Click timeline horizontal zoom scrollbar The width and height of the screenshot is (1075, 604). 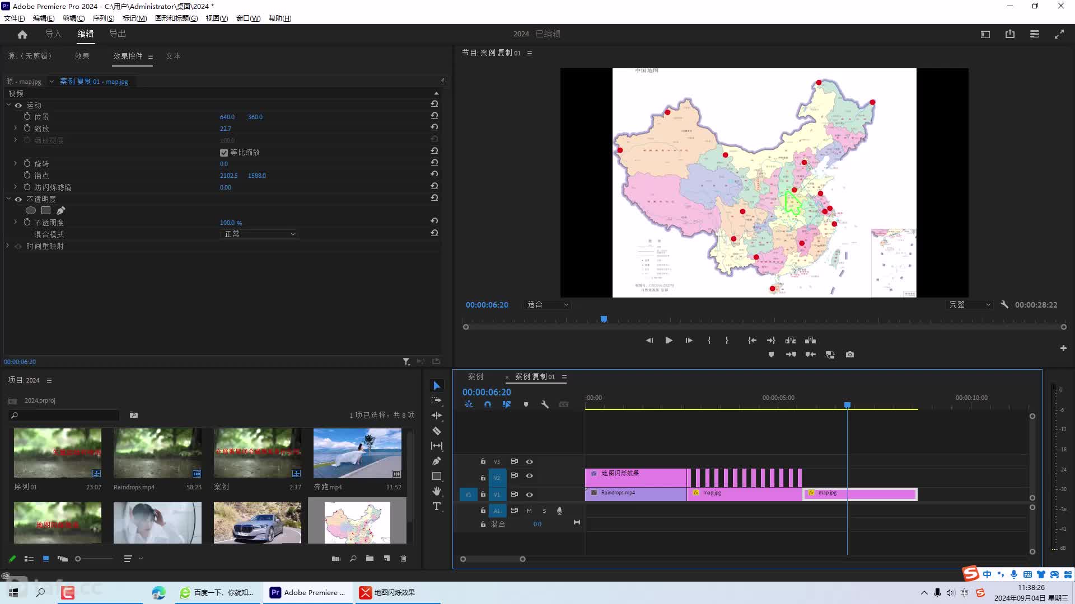pos(493,559)
